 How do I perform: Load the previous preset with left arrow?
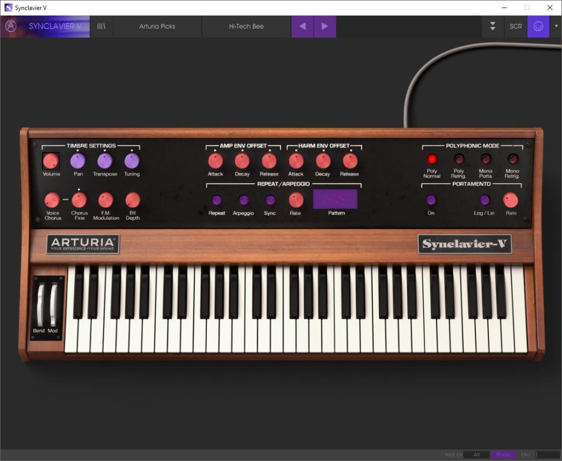coord(302,26)
